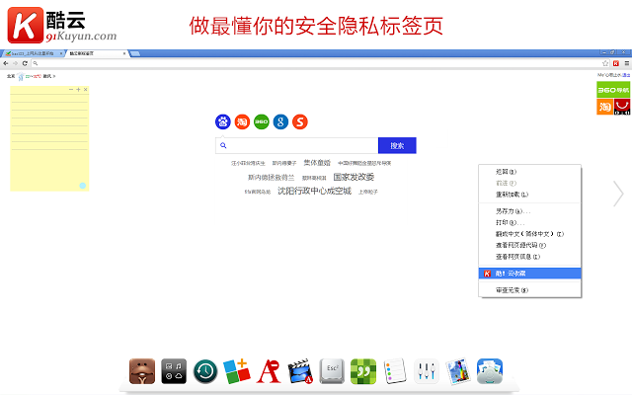Click the browser forward arrow
Screen dimensions: 632x395
click(16, 63)
